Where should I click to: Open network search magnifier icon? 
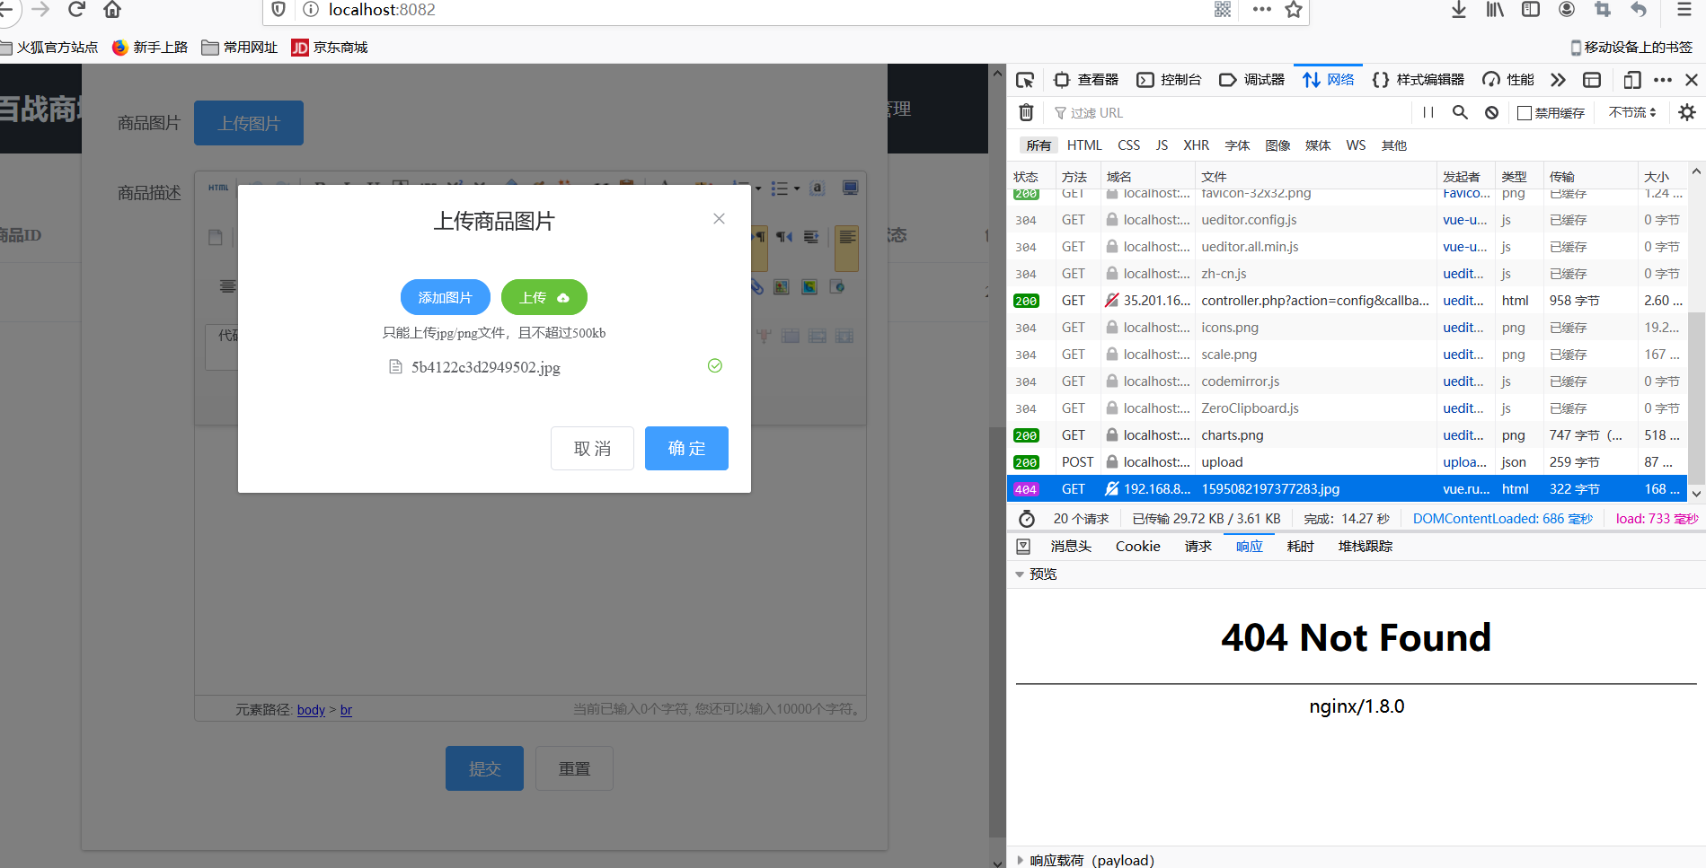coord(1460,112)
